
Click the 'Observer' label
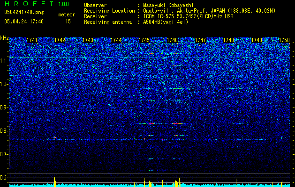pos(95,5)
